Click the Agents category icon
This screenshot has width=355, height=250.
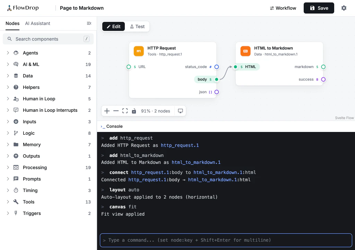click(16, 53)
